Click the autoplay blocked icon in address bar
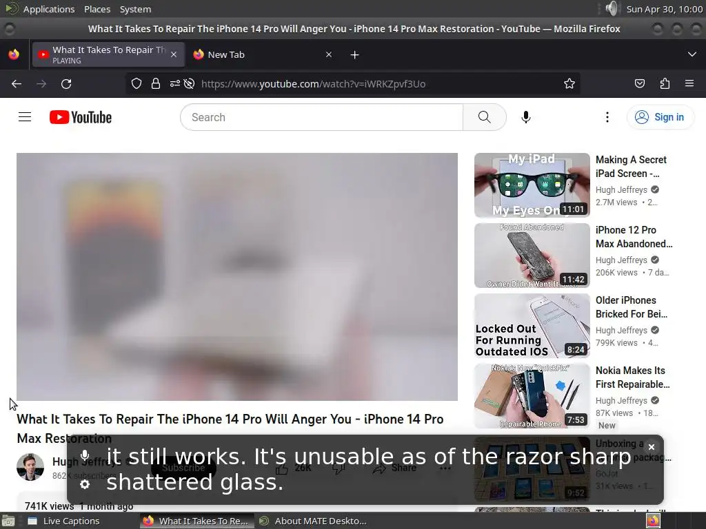This screenshot has height=529, width=706. (x=189, y=83)
